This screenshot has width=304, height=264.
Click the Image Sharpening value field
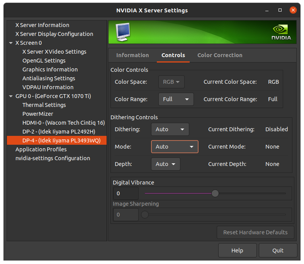point(126,215)
